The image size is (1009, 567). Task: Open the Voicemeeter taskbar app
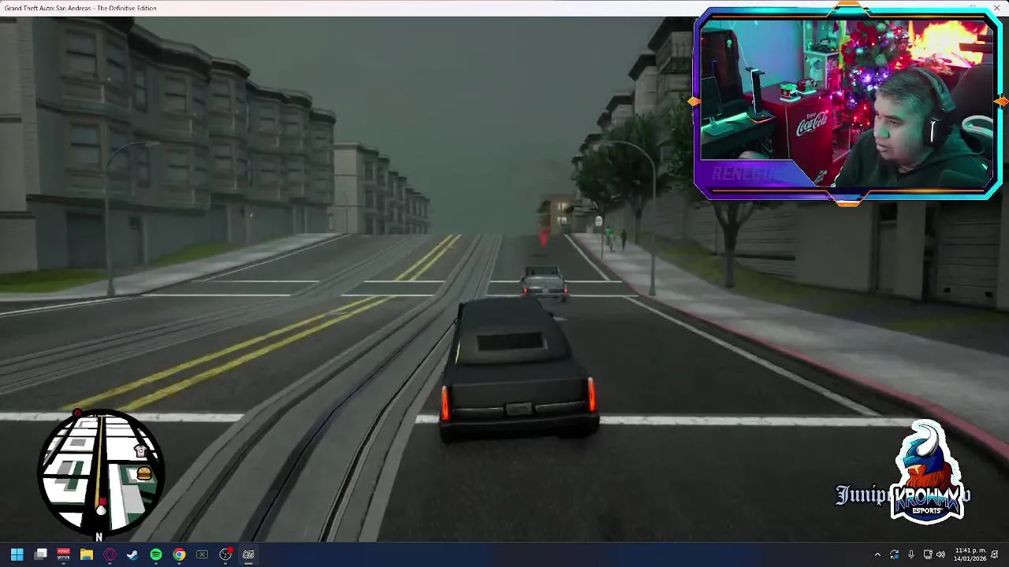[63, 554]
